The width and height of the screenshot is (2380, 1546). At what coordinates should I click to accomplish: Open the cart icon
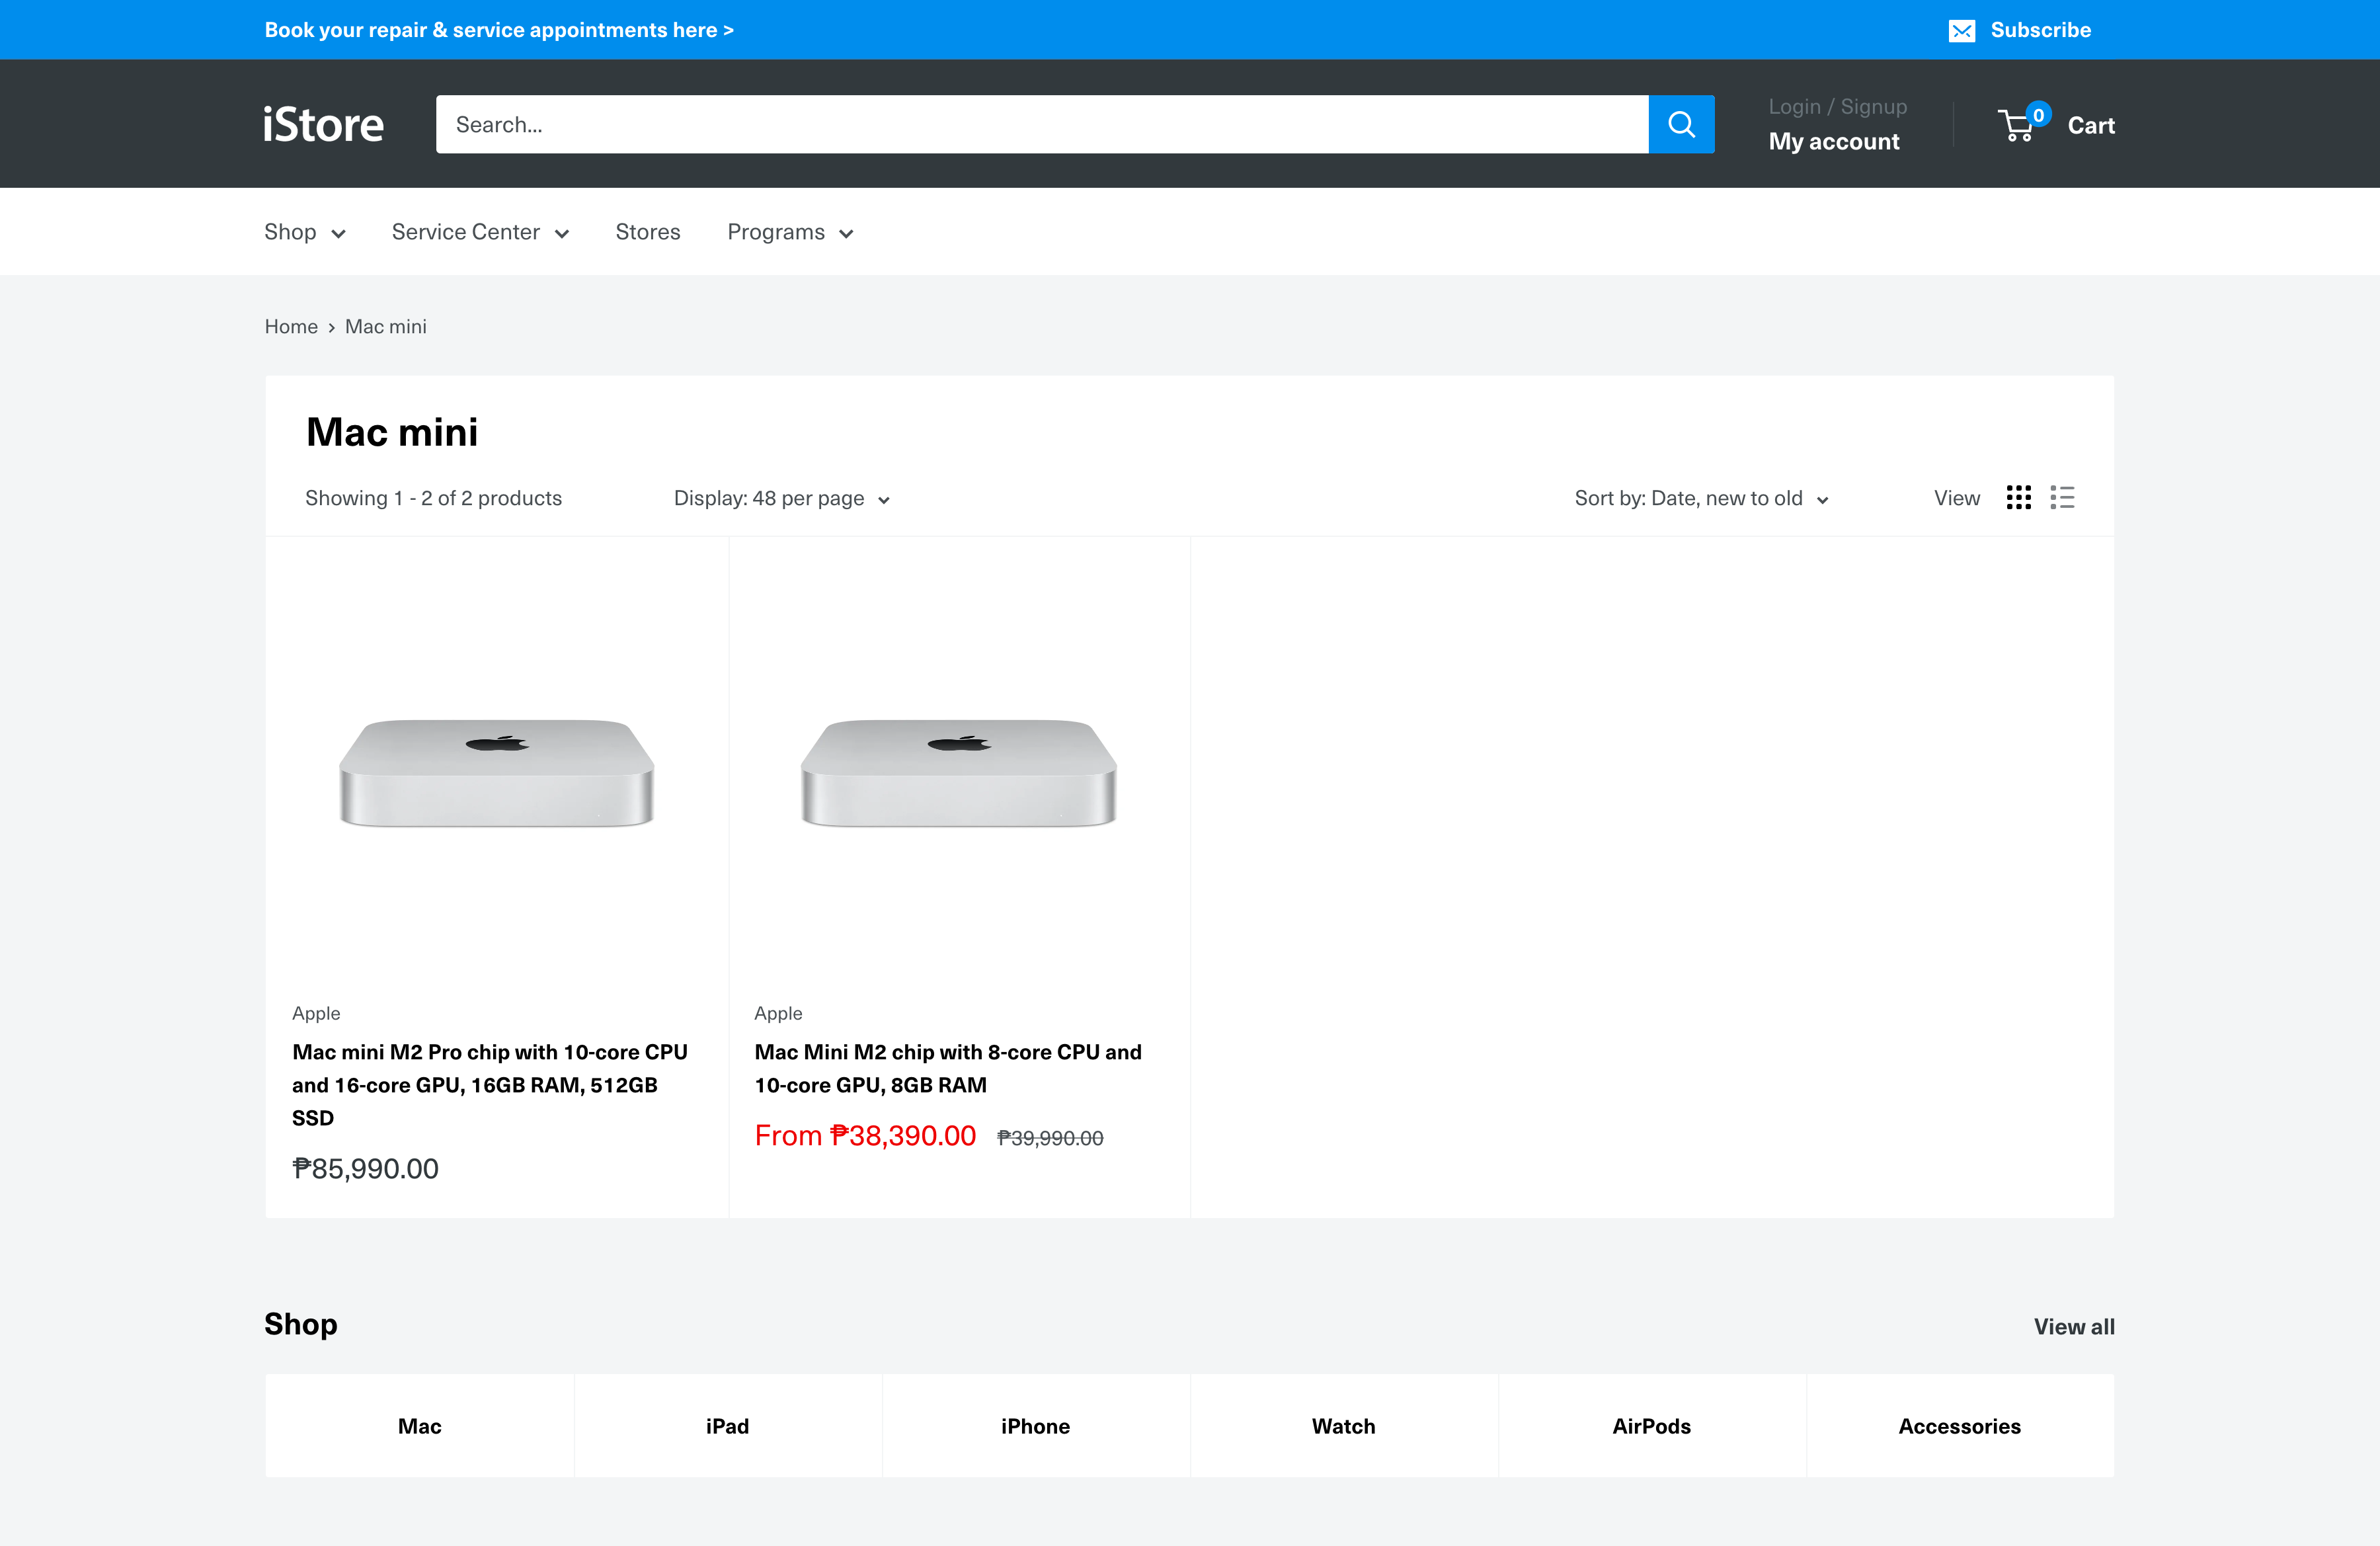[2016, 124]
